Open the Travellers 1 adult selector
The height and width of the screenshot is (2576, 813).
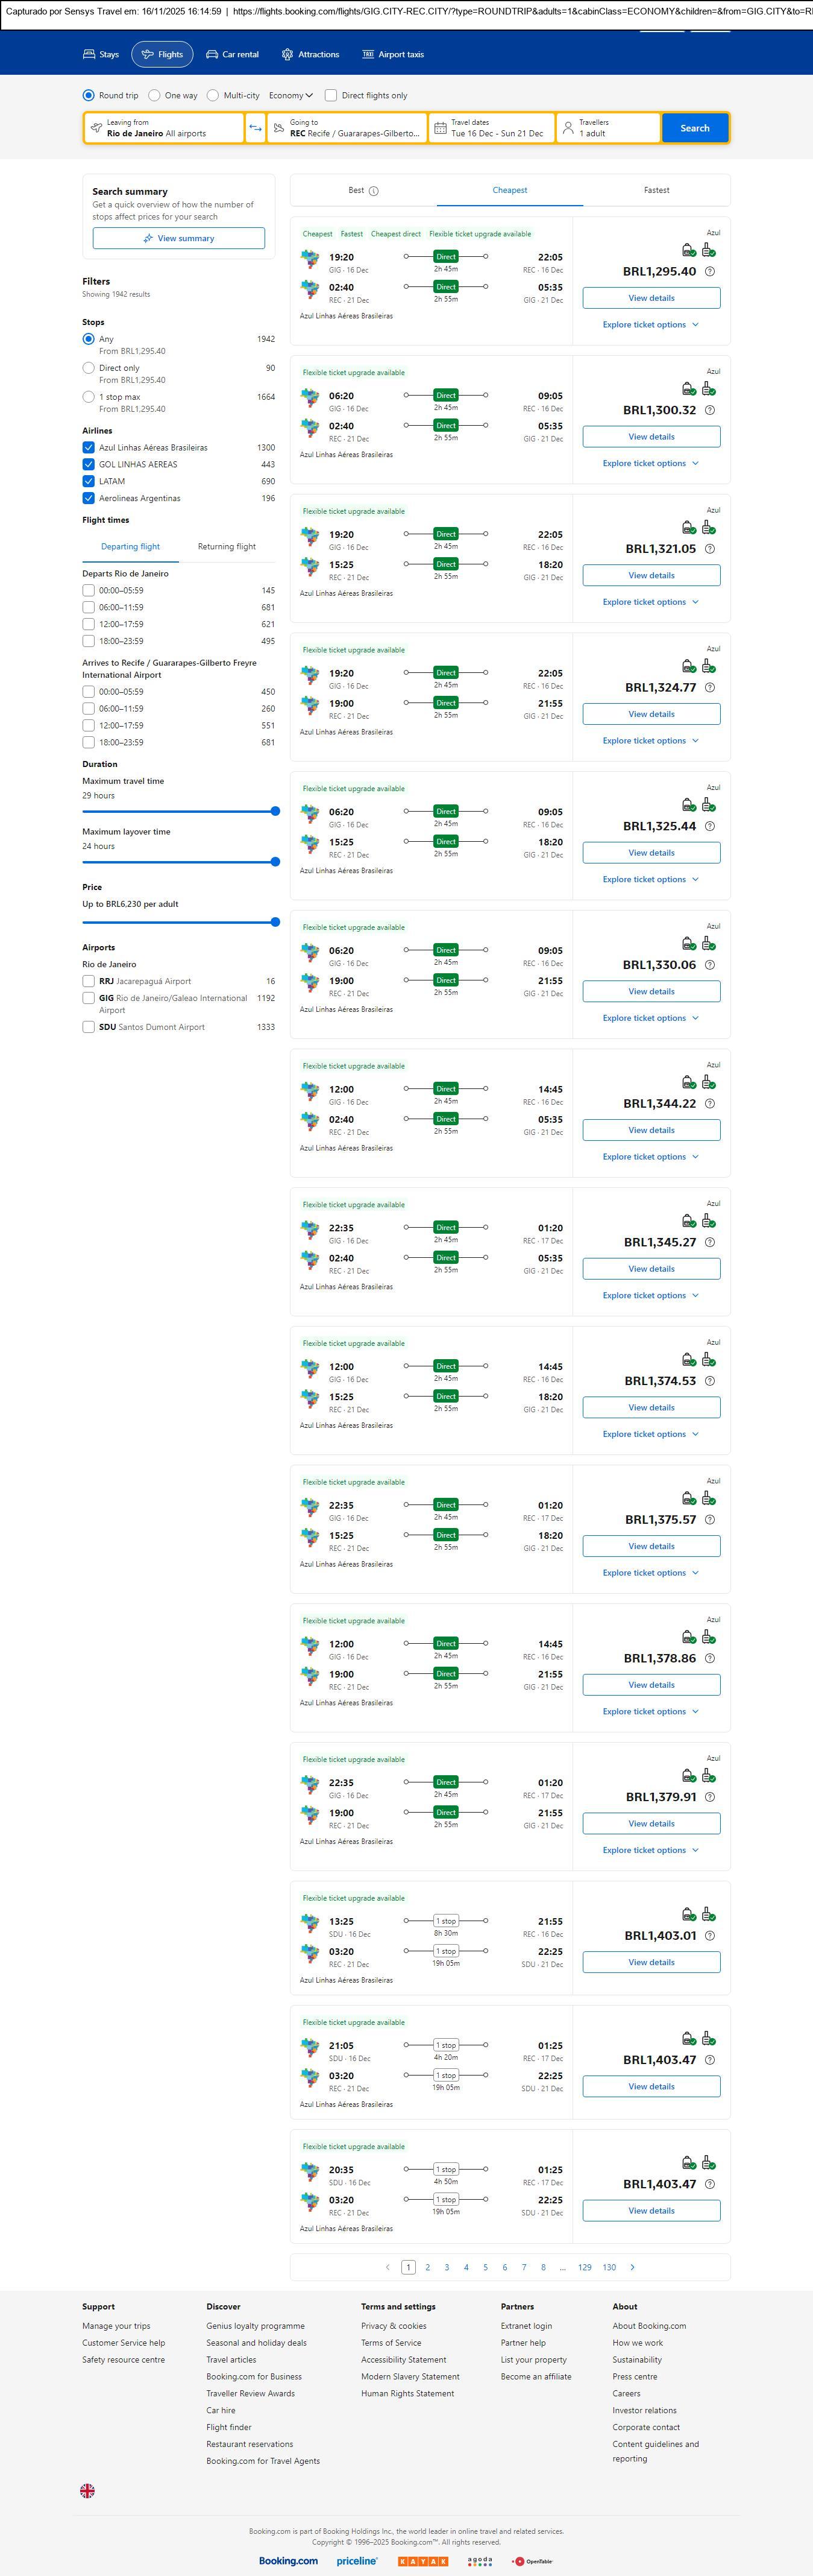(x=608, y=128)
